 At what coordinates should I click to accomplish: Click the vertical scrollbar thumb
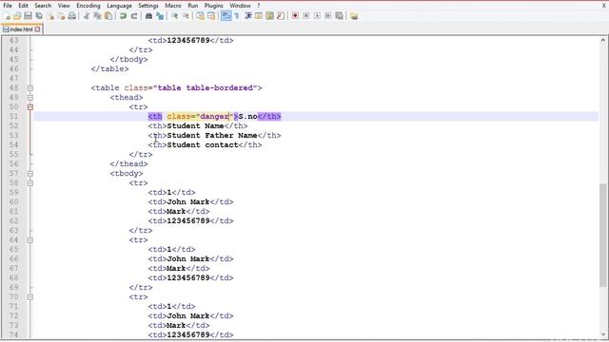point(602,235)
